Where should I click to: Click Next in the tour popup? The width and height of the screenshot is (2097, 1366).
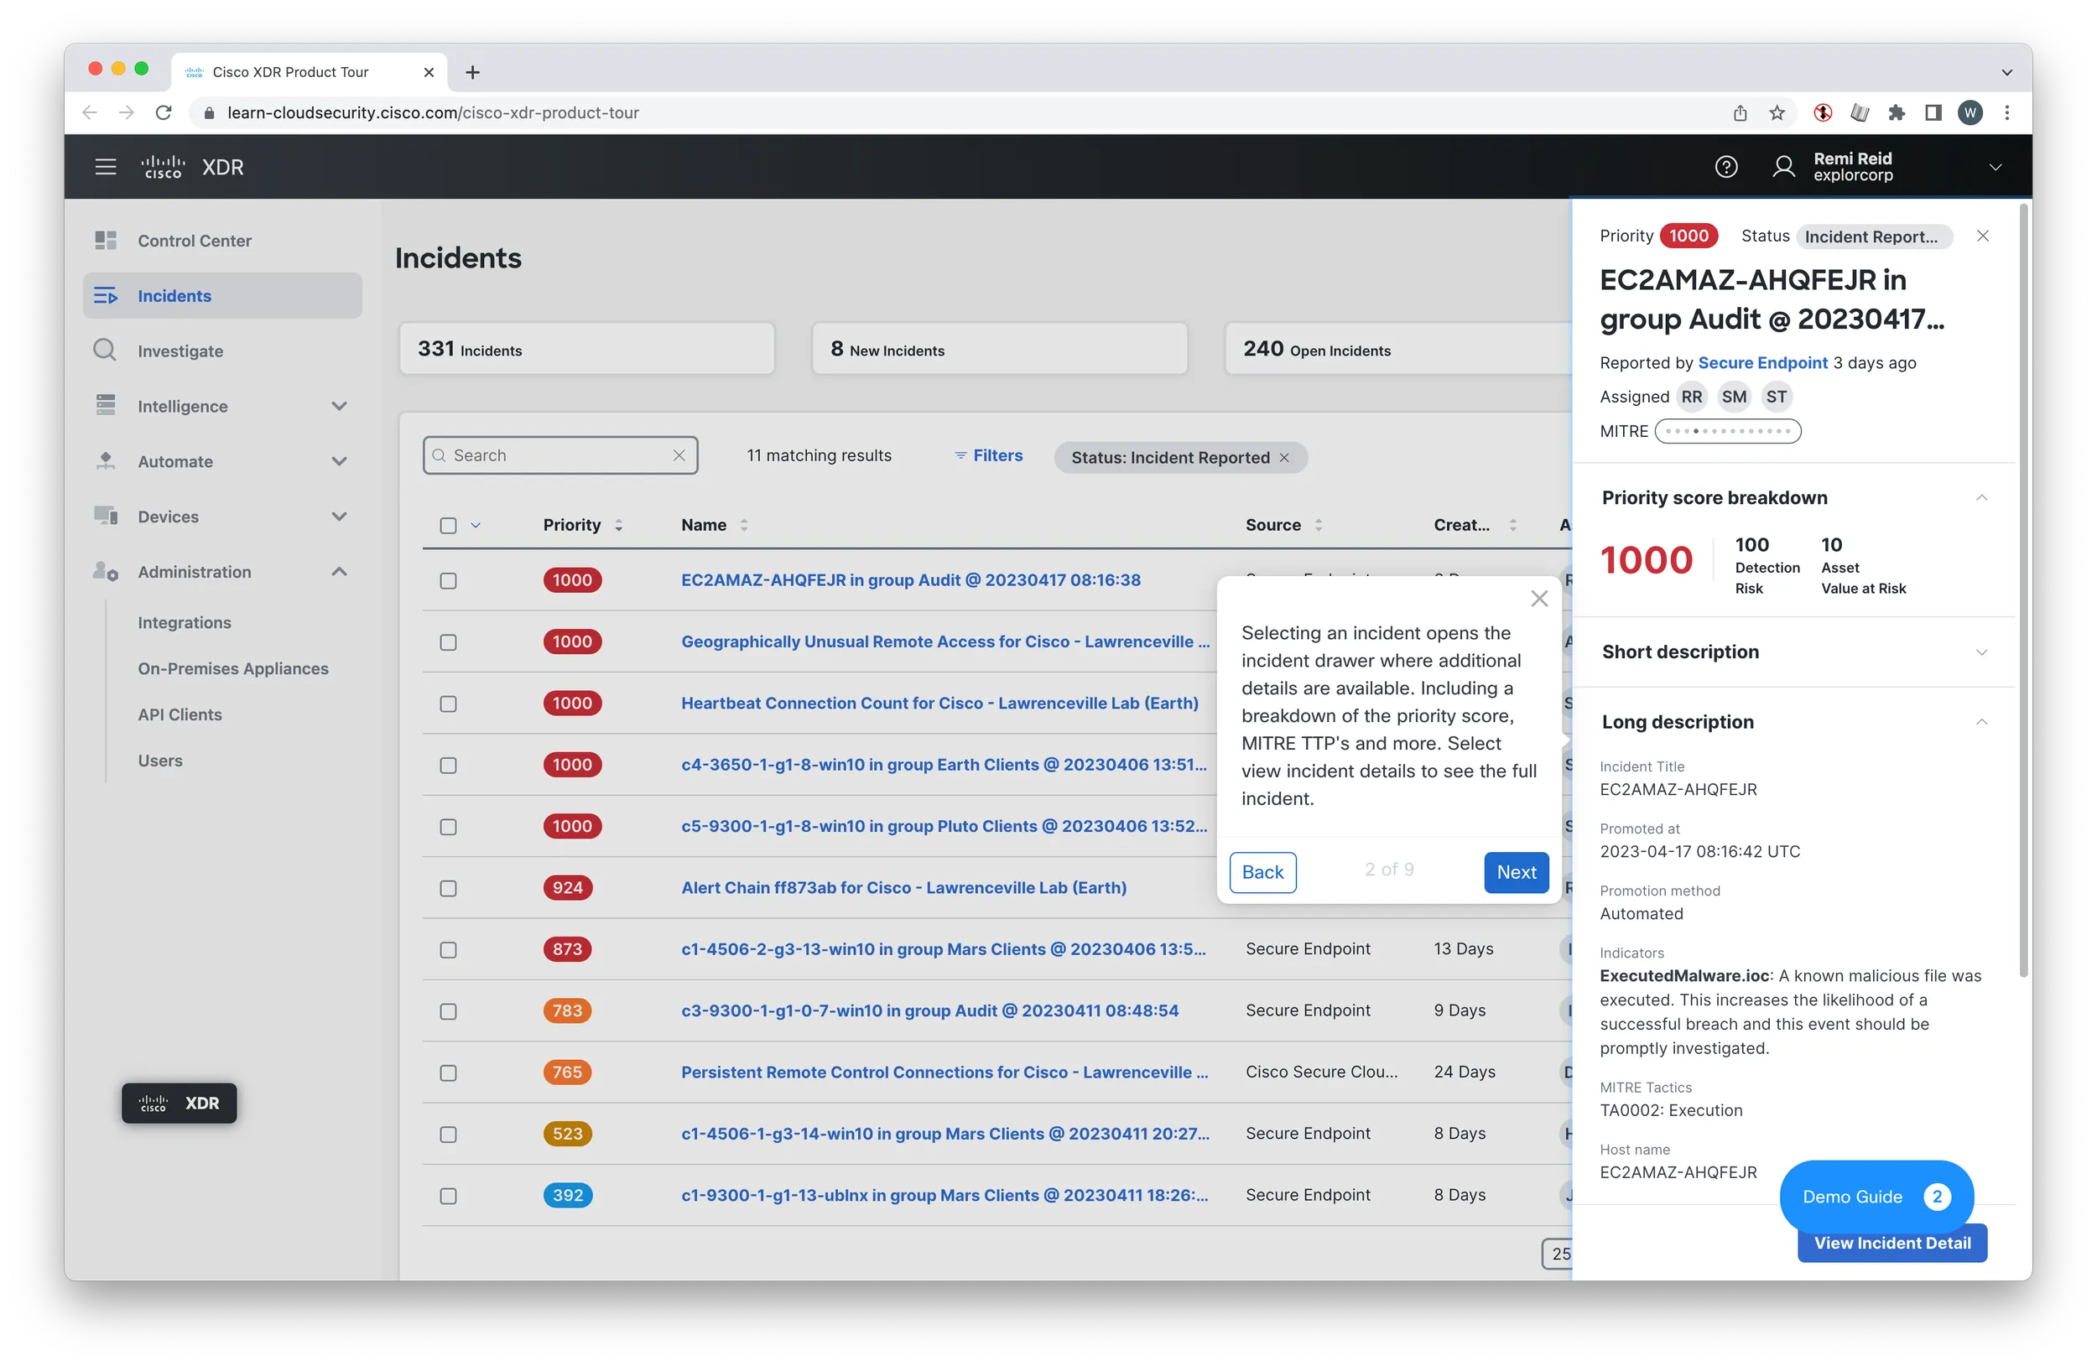tap(1516, 872)
